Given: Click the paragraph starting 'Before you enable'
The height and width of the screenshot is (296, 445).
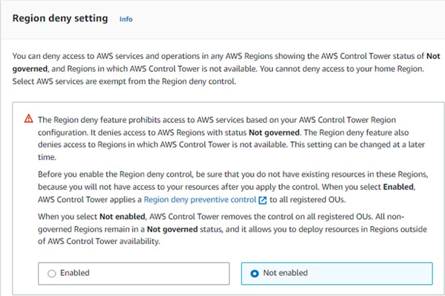Looking at the screenshot, I should pos(233,187).
